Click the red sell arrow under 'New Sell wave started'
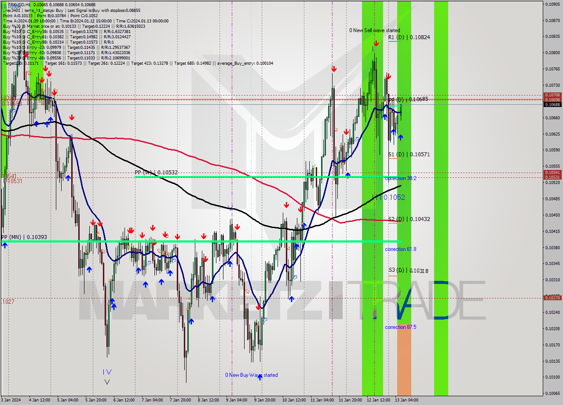Image resolution: width=563 pixels, height=405 pixels. (377, 43)
